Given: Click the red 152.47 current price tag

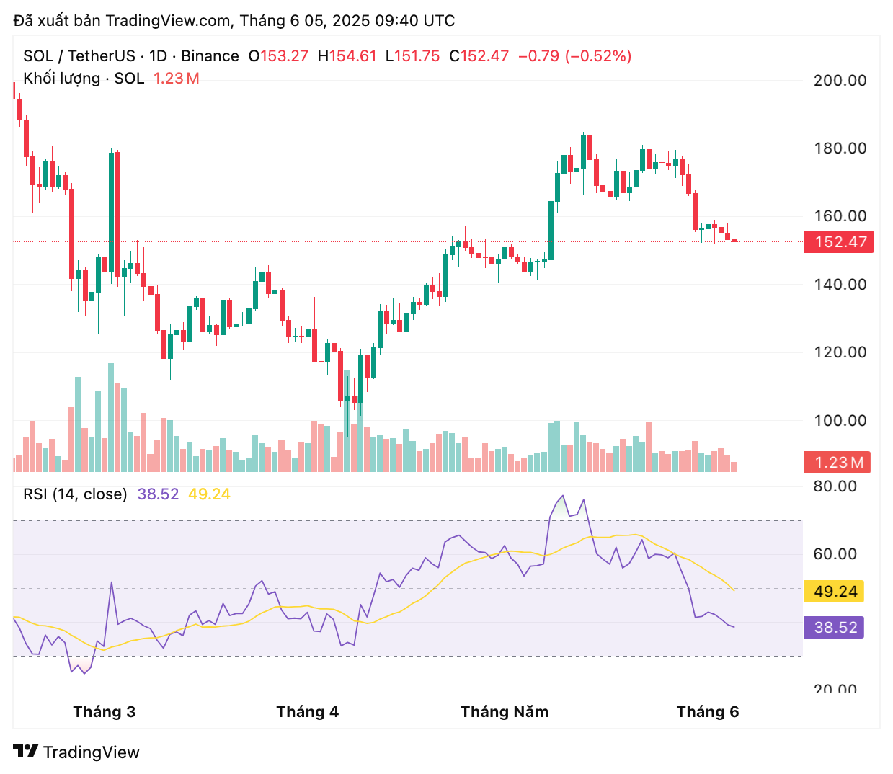Looking at the screenshot, I should [x=838, y=242].
